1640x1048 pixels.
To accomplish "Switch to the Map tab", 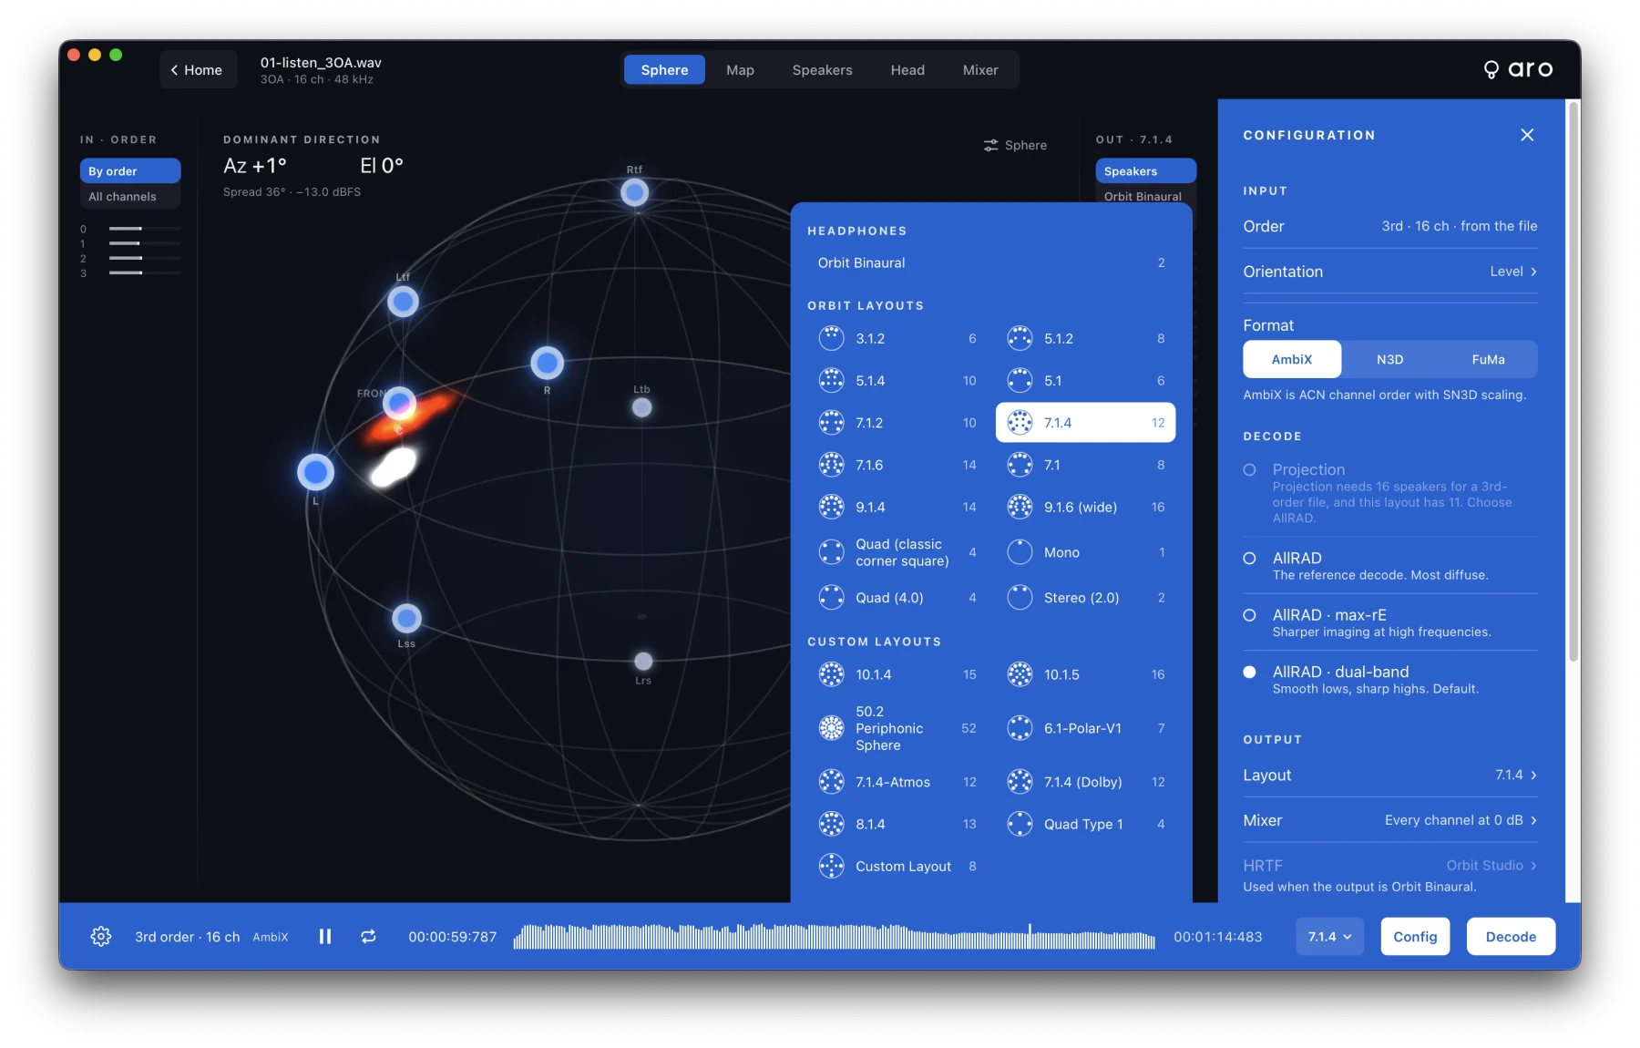I will pyautogui.click(x=740, y=69).
